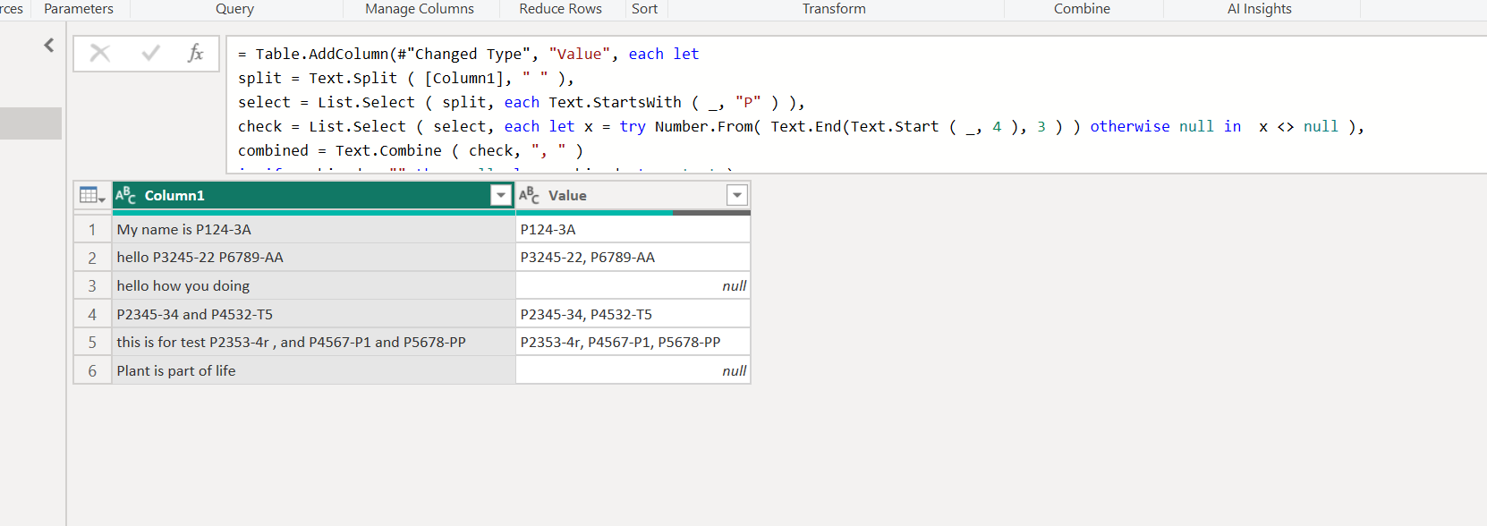
Task: Click the Column1 column quality bar
Action: coord(314,213)
